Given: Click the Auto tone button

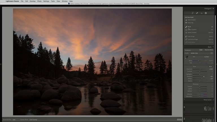Looking at the screenshot, I should pyautogui.click(x=210, y=67).
